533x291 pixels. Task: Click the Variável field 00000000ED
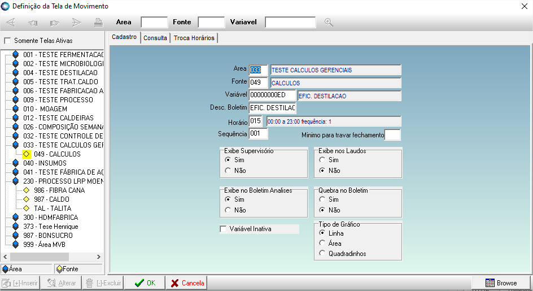click(272, 95)
